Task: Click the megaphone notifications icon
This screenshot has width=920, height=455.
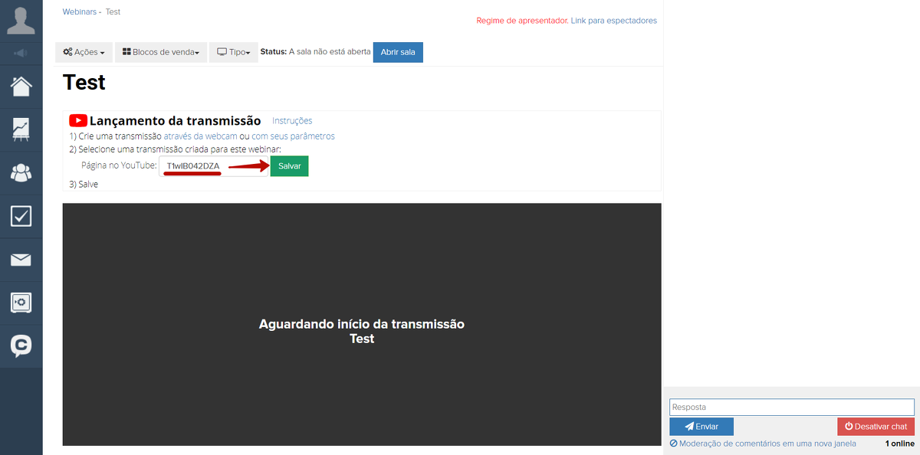Action: coord(21,53)
